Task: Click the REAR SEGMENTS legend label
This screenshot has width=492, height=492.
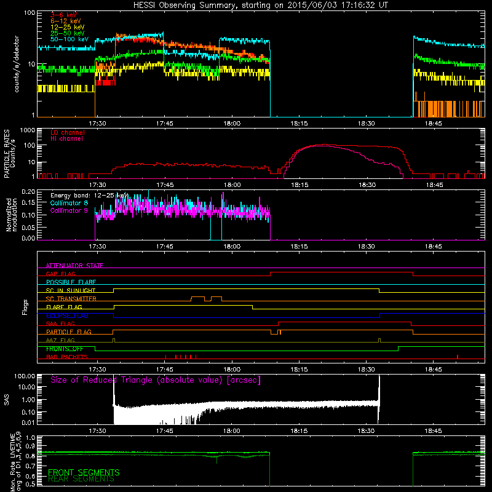Action: point(81,479)
